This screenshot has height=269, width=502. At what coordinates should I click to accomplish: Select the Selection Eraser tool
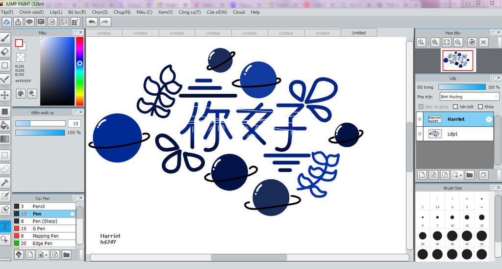5,210
